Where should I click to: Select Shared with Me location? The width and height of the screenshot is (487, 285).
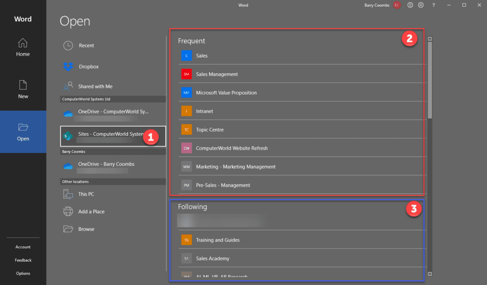pyautogui.click(x=113, y=86)
